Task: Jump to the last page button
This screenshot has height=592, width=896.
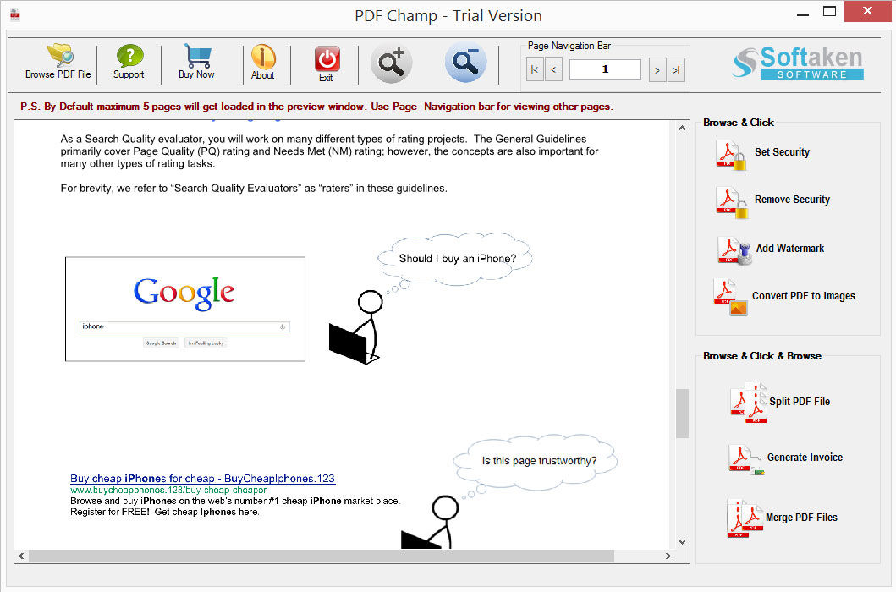Action: tap(676, 70)
